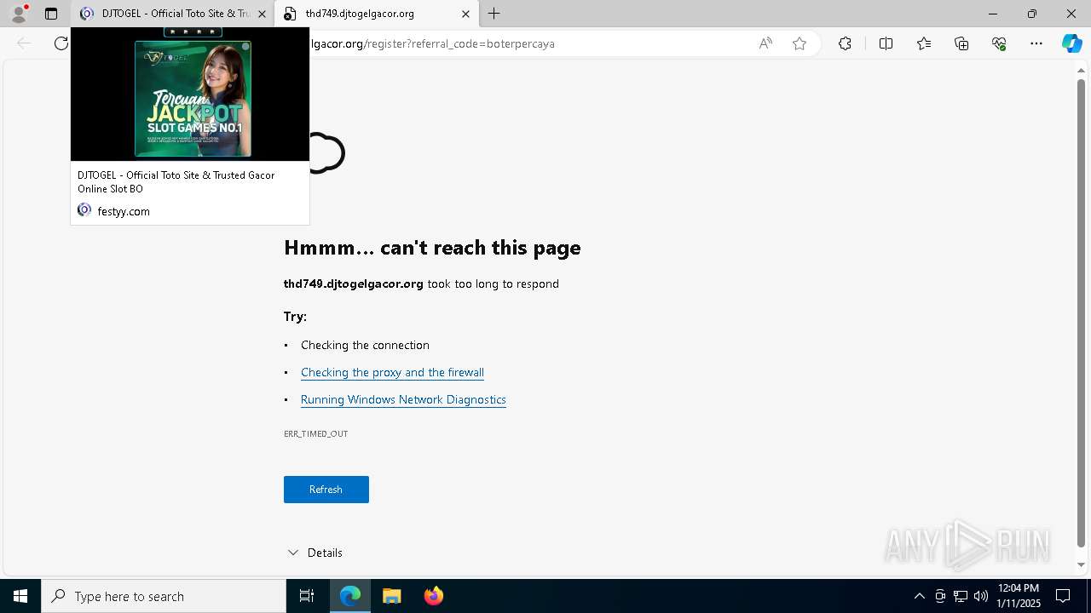Image resolution: width=1091 pixels, height=613 pixels.
Task: Add page to favorites star icon
Action: (799, 43)
